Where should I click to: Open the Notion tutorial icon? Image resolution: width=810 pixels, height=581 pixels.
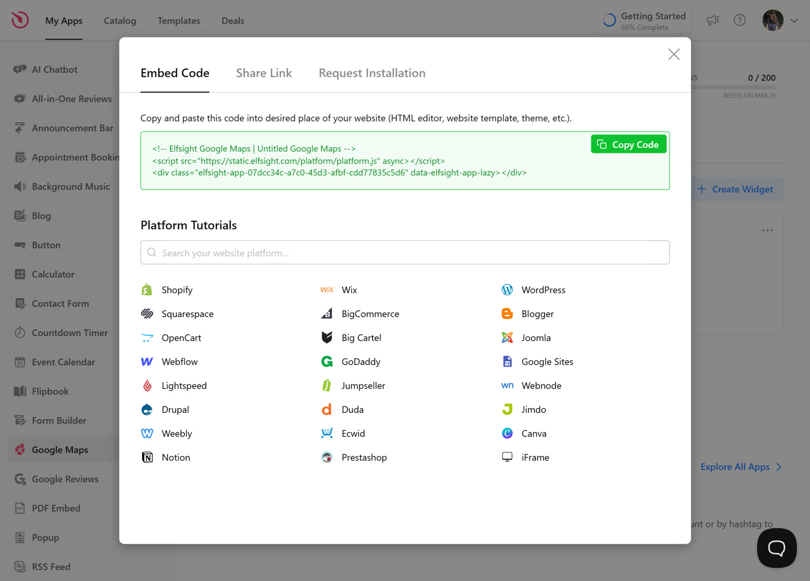(x=147, y=457)
